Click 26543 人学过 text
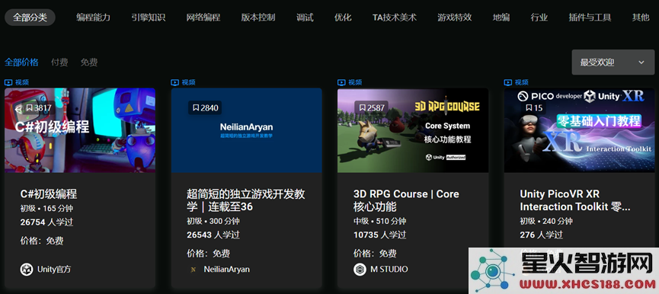This screenshot has height=294, width=659. pyautogui.click(x=213, y=235)
